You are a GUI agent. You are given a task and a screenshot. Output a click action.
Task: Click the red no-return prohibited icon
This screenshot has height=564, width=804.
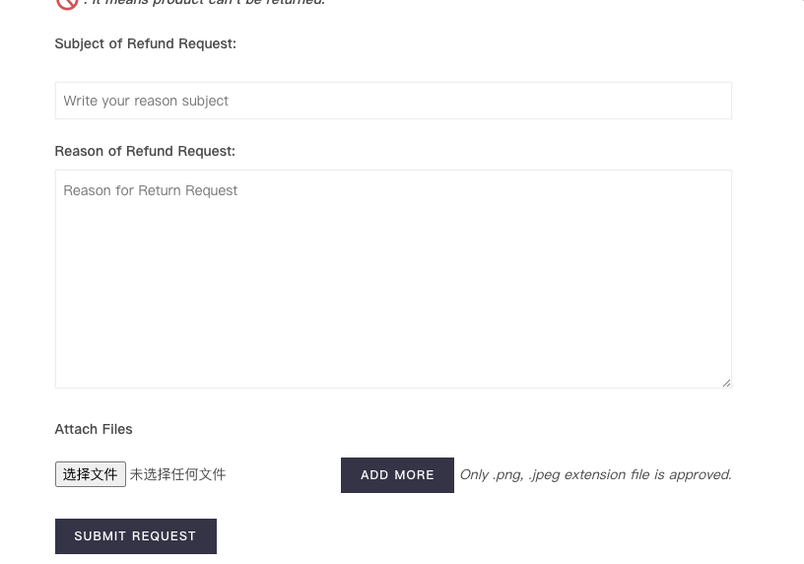point(66,3)
